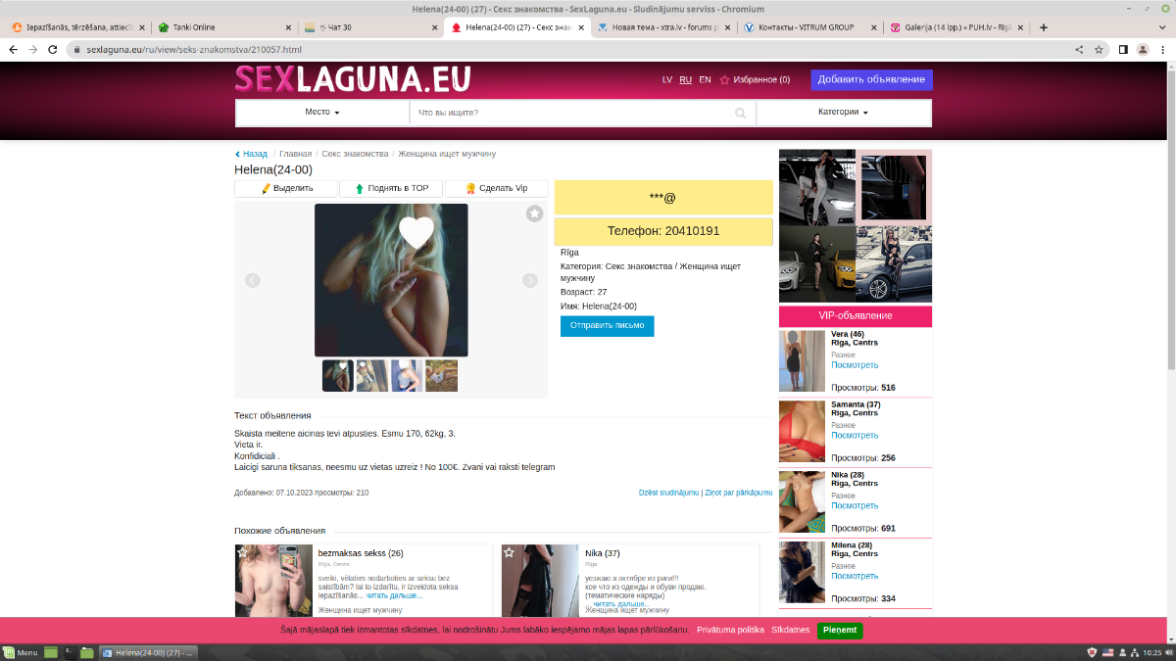Click the browser back arrow button
1176x661 pixels.
coord(14,49)
